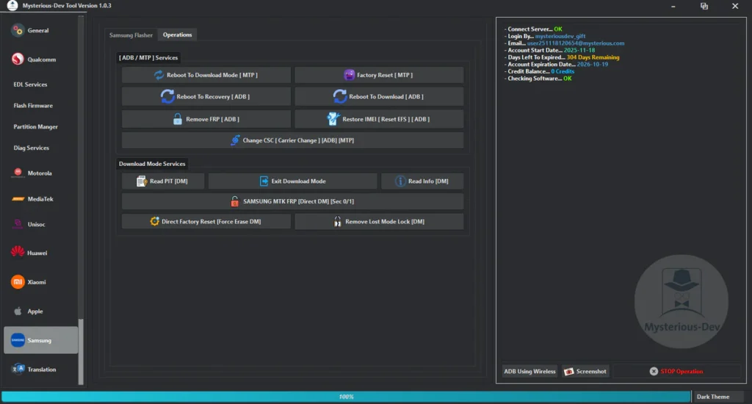Switch to the Samsung Flasher tab
This screenshot has width=752, height=404.
[x=131, y=35]
